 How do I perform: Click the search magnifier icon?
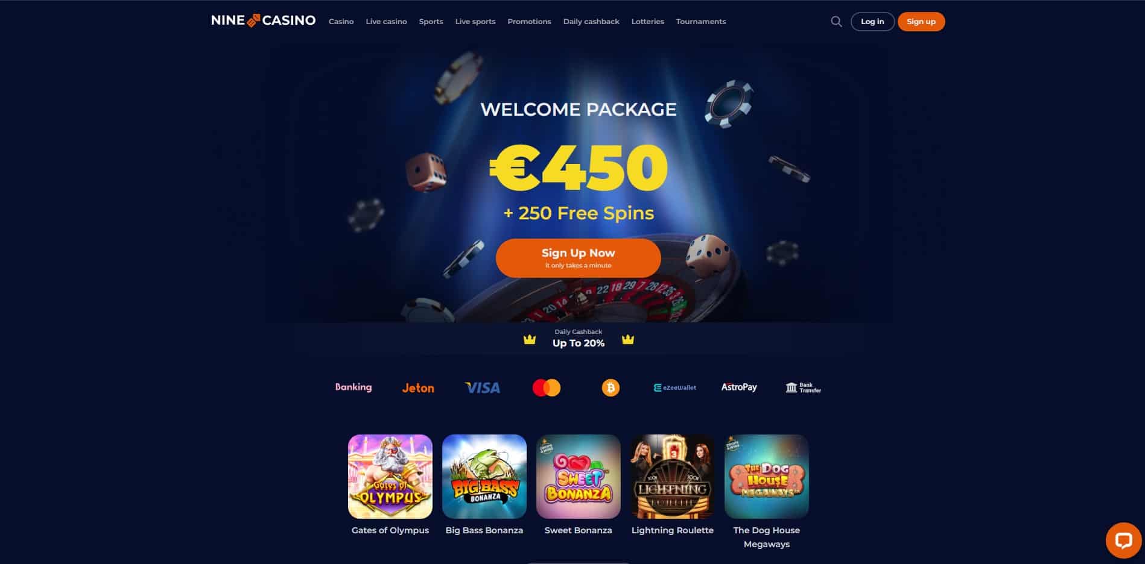point(836,22)
